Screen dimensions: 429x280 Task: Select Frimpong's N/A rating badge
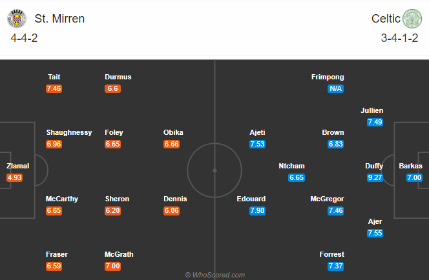coord(335,88)
